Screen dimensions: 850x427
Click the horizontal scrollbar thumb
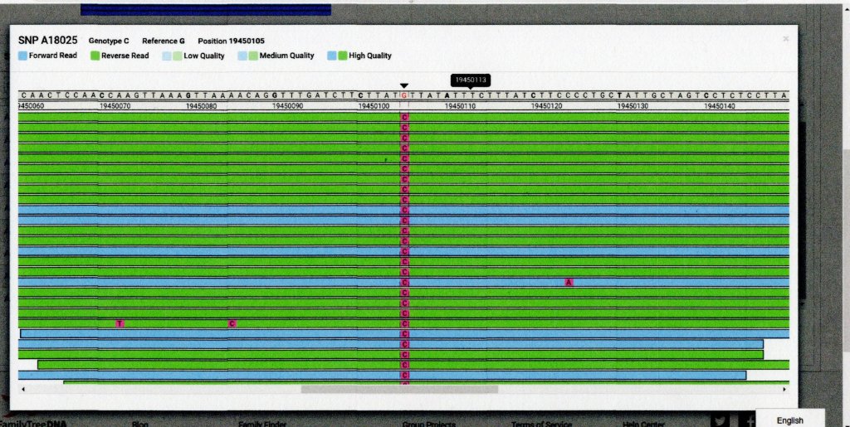pyautogui.click(x=399, y=389)
